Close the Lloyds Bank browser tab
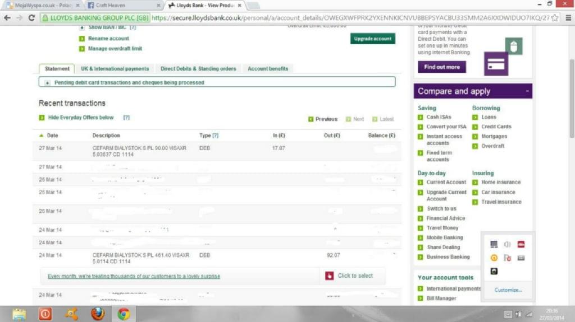 point(239,6)
